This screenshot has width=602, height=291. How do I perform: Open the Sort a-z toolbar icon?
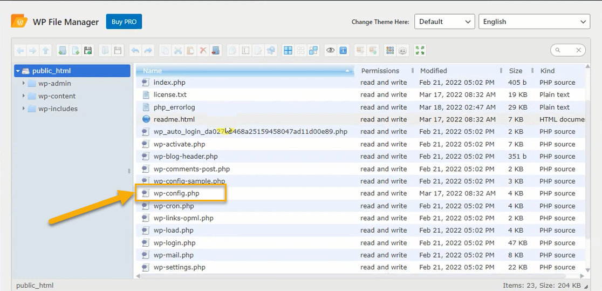(x=403, y=50)
